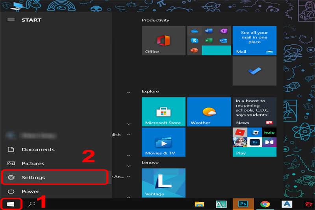
Task: Open the Play folder tile
Action: point(254,142)
